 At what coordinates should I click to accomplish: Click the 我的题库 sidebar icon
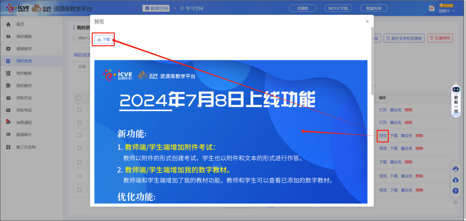tap(8, 73)
